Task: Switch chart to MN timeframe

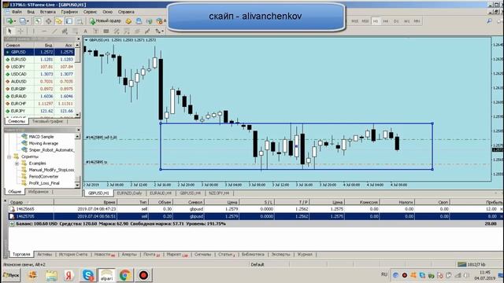Action: (417, 21)
